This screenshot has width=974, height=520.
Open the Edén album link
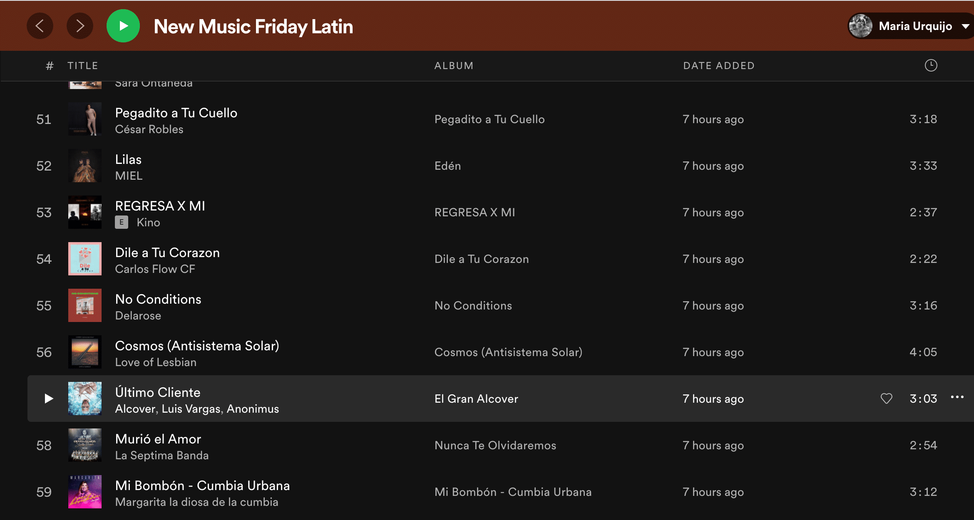447,166
